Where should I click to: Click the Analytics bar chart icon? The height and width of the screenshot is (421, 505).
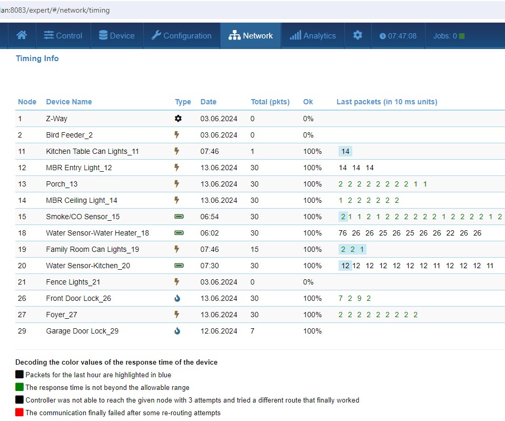coord(295,35)
